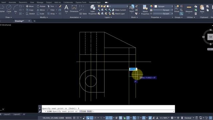Click MODEL space button in status bar

69,118
